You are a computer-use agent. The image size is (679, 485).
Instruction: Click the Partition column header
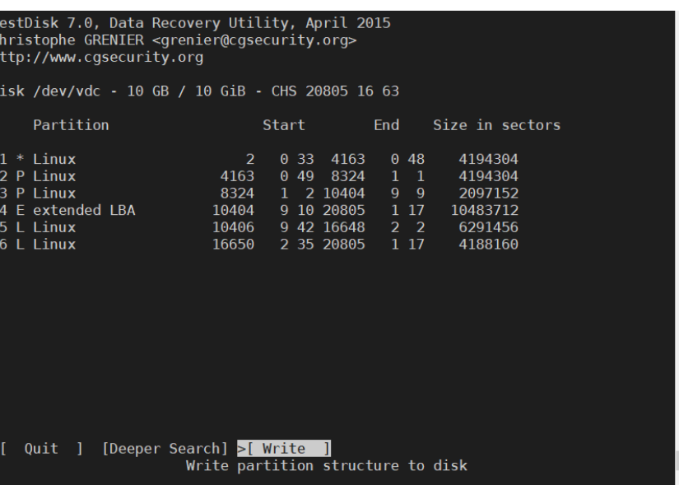71,126
